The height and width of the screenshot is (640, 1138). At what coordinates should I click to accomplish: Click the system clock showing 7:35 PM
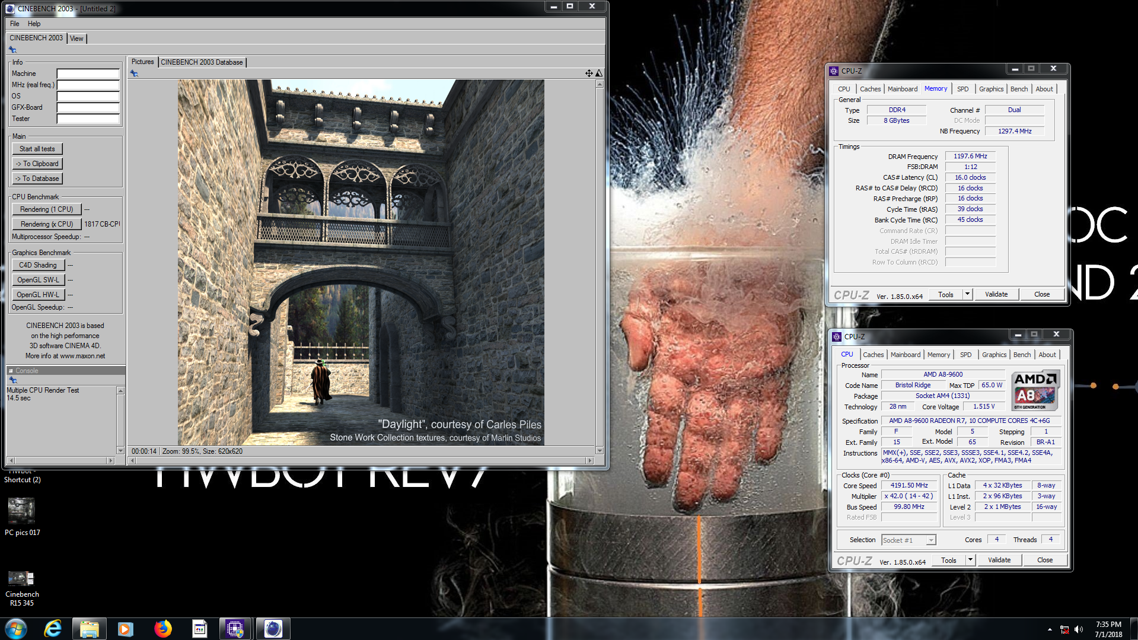1108,625
